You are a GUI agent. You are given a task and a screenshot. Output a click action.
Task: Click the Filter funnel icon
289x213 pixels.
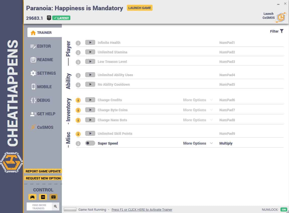point(282,31)
